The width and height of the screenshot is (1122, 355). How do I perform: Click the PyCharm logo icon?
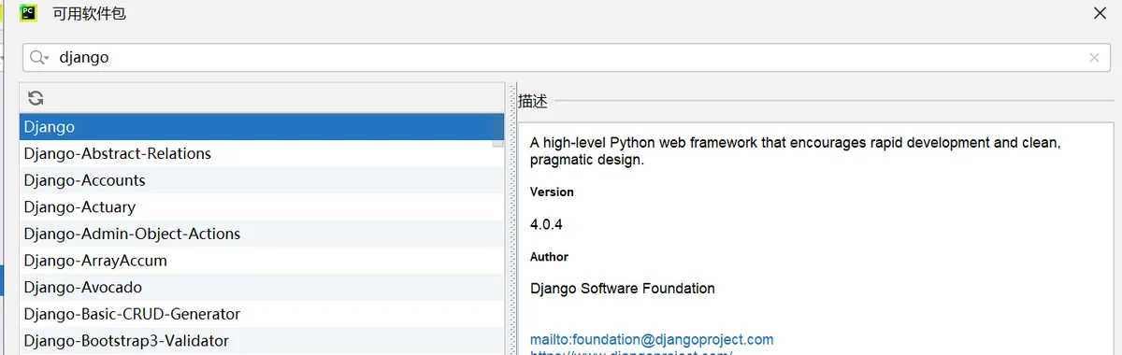coord(28,13)
